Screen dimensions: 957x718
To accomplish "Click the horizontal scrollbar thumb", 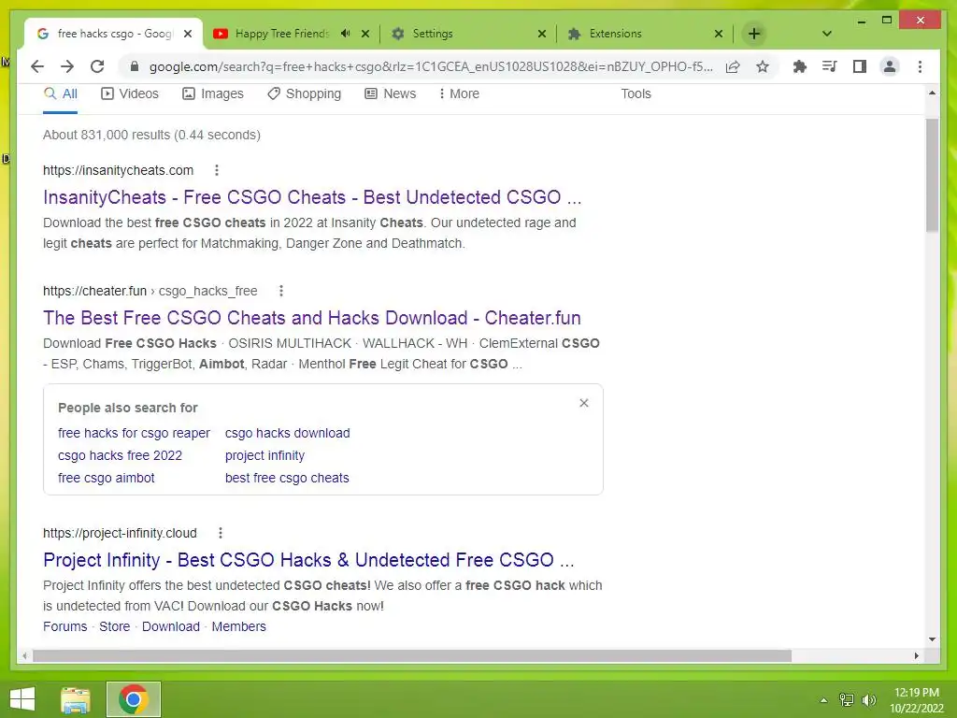I will coord(412,655).
